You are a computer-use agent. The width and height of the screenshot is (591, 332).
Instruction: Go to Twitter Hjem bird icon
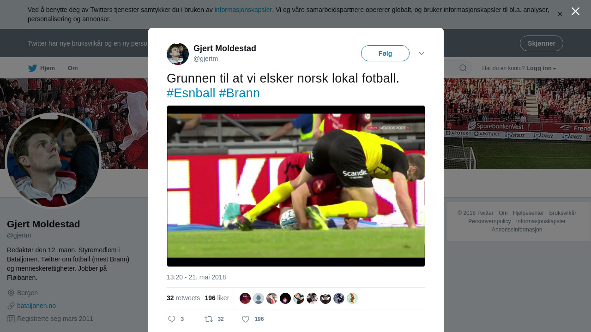tap(32, 68)
